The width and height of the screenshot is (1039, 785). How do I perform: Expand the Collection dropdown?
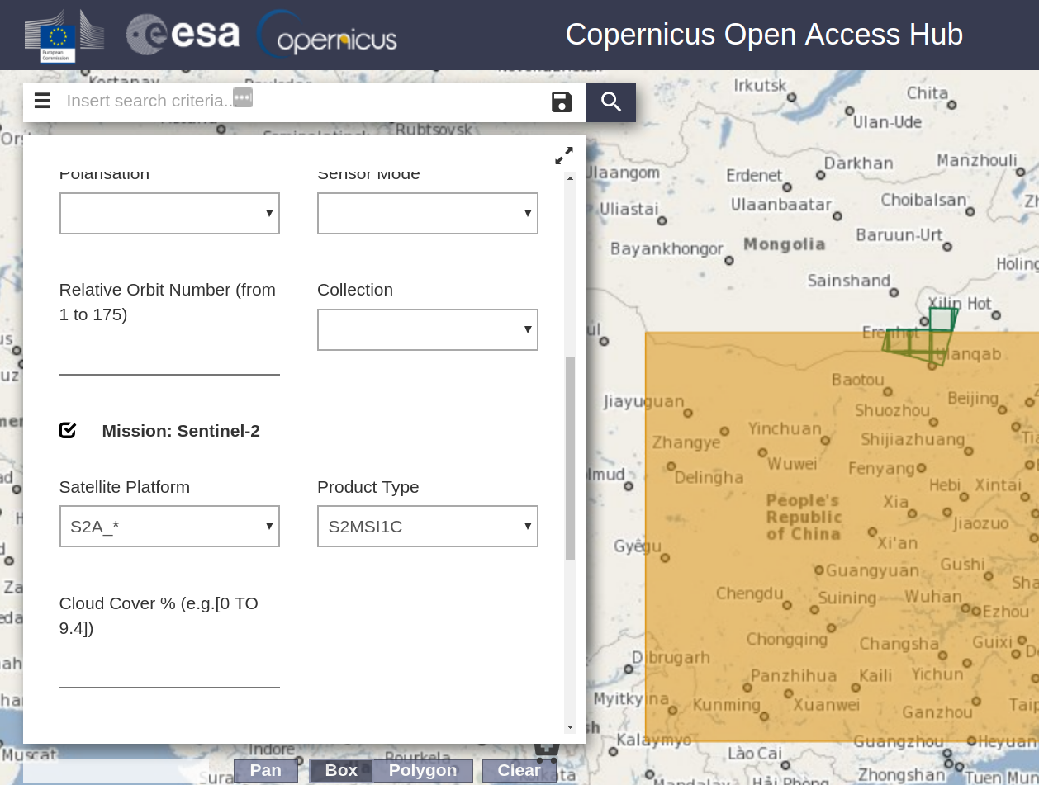click(x=428, y=329)
